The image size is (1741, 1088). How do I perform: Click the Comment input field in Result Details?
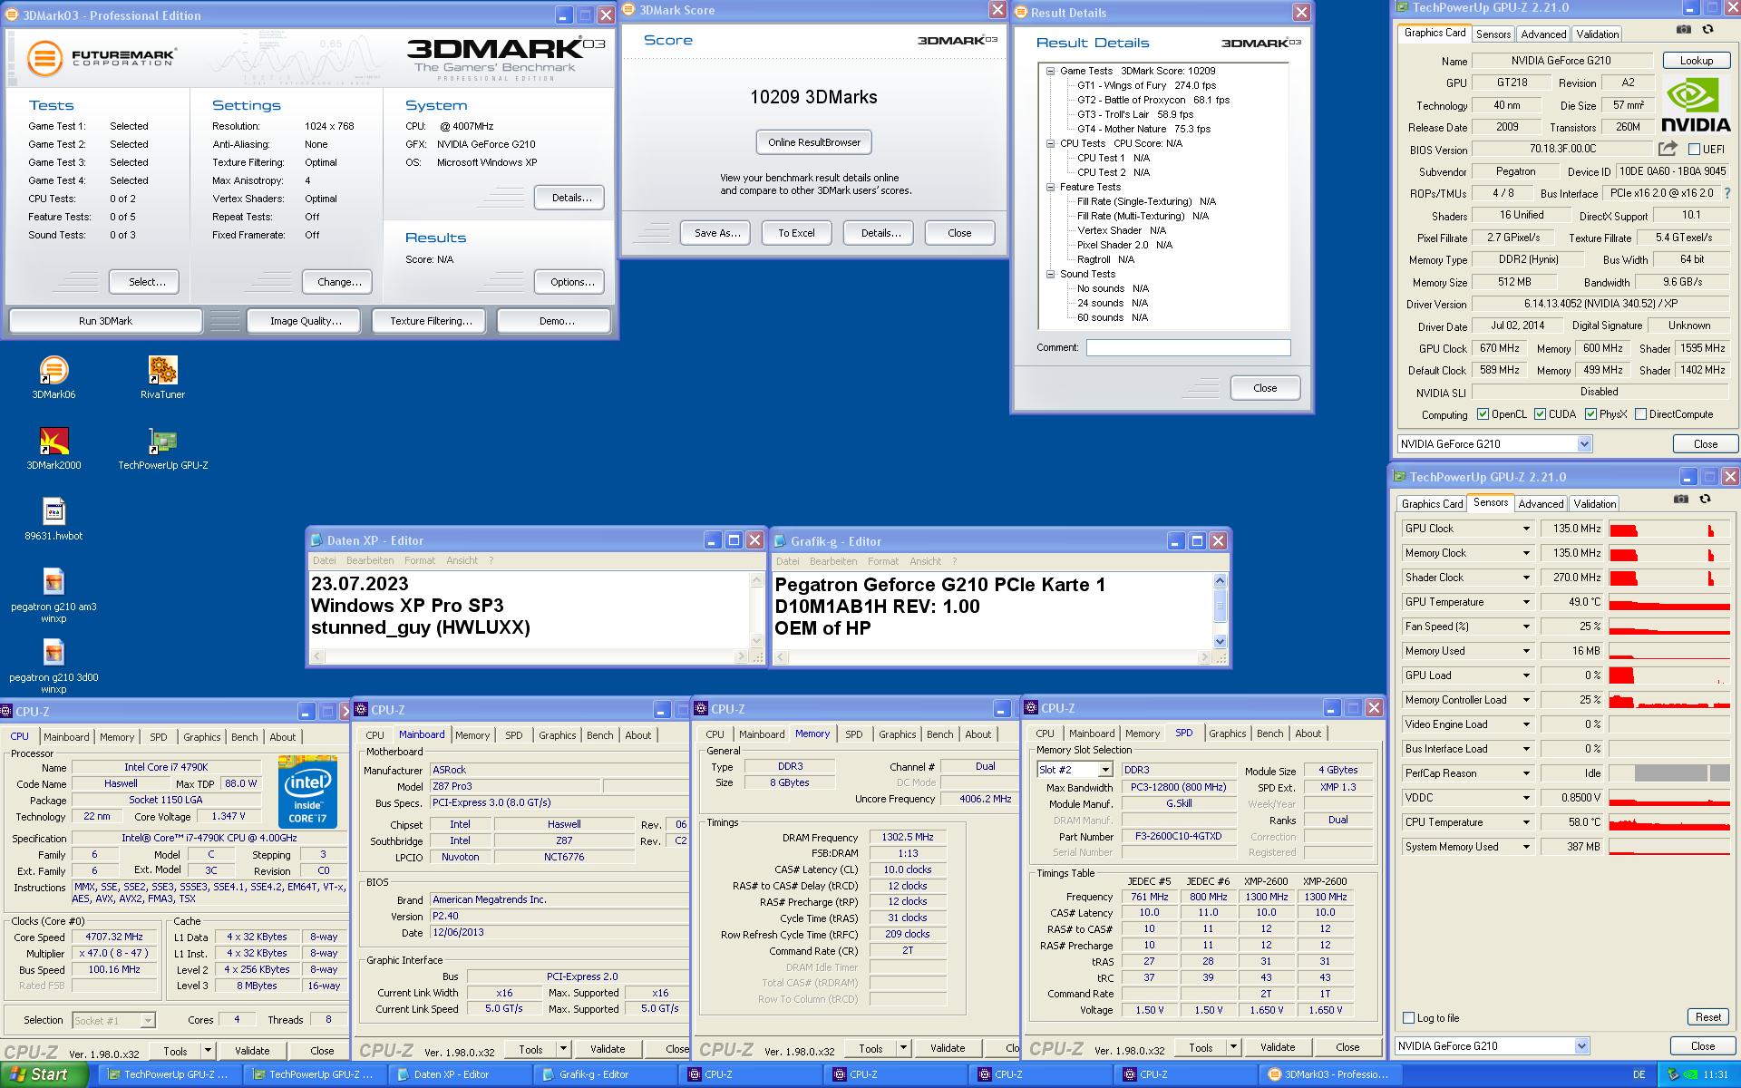coord(1188,347)
